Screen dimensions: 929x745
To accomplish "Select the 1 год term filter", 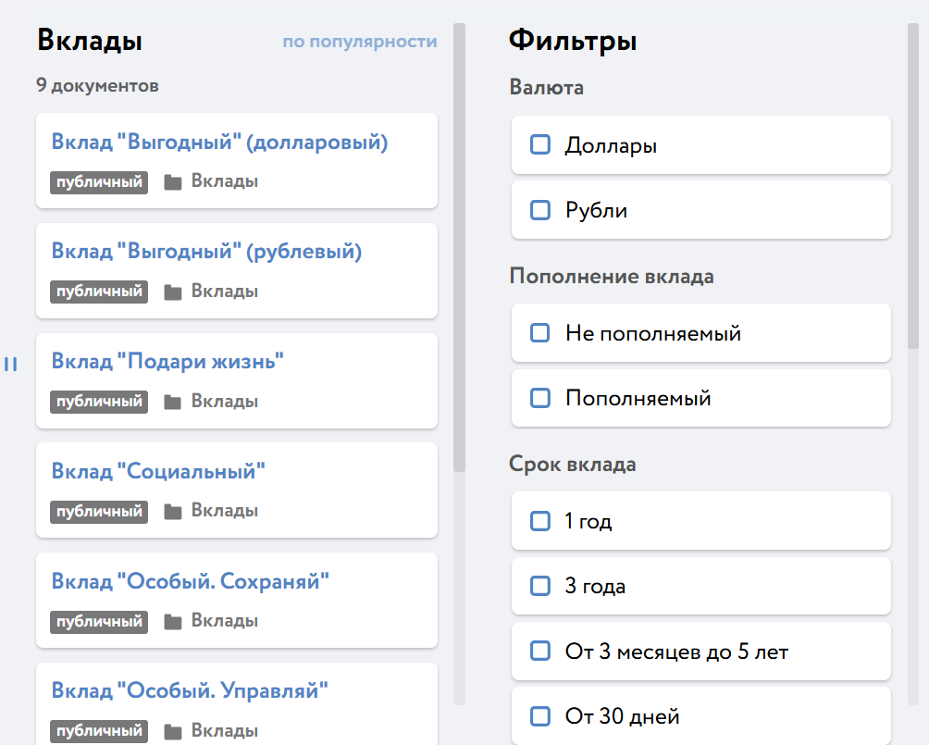I will point(540,521).
